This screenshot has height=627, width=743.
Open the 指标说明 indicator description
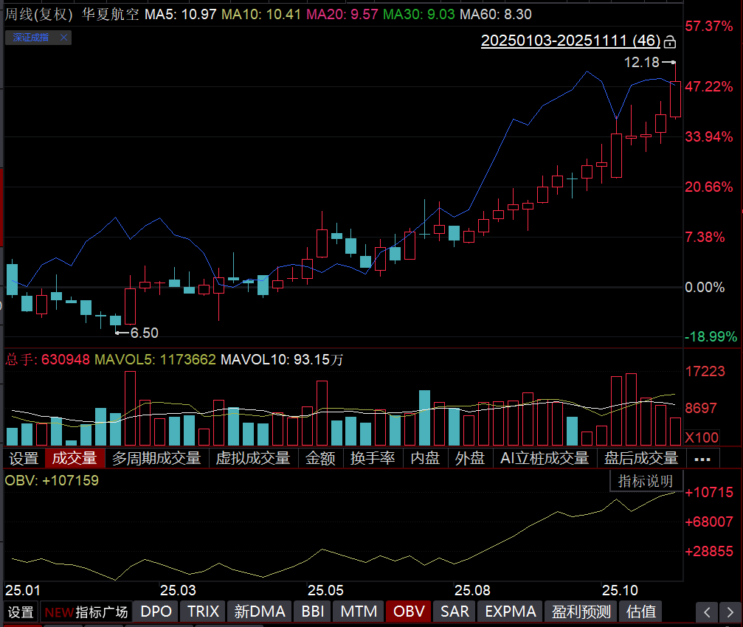tap(645, 482)
